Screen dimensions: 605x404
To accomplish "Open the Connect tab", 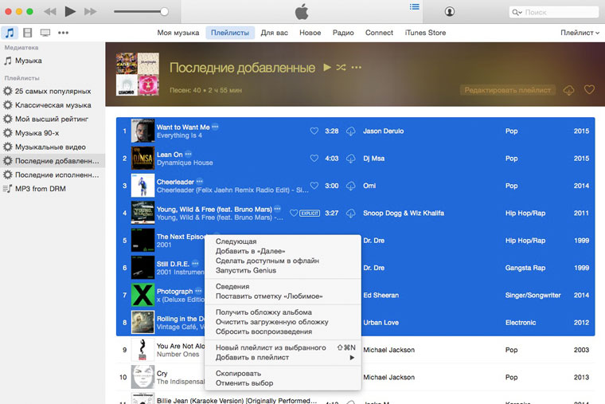I will [379, 33].
